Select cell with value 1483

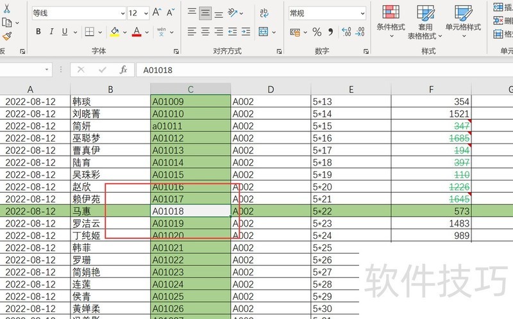coord(431,223)
